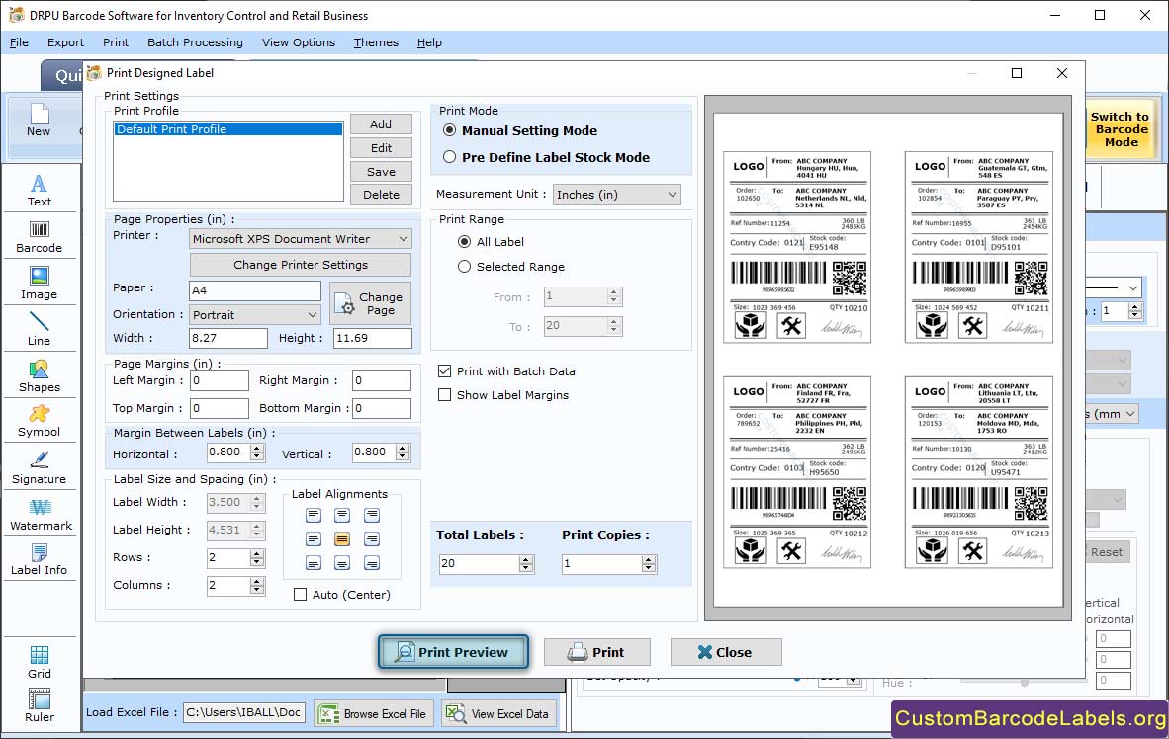
Task: Click the Print Preview button
Action: click(x=453, y=652)
